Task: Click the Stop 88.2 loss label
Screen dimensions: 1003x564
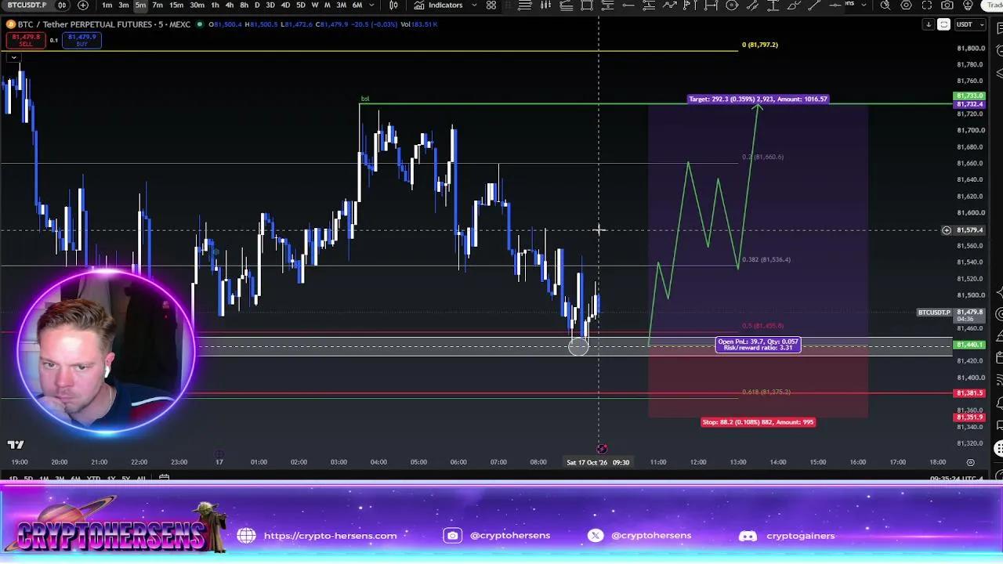Action: (x=758, y=422)
